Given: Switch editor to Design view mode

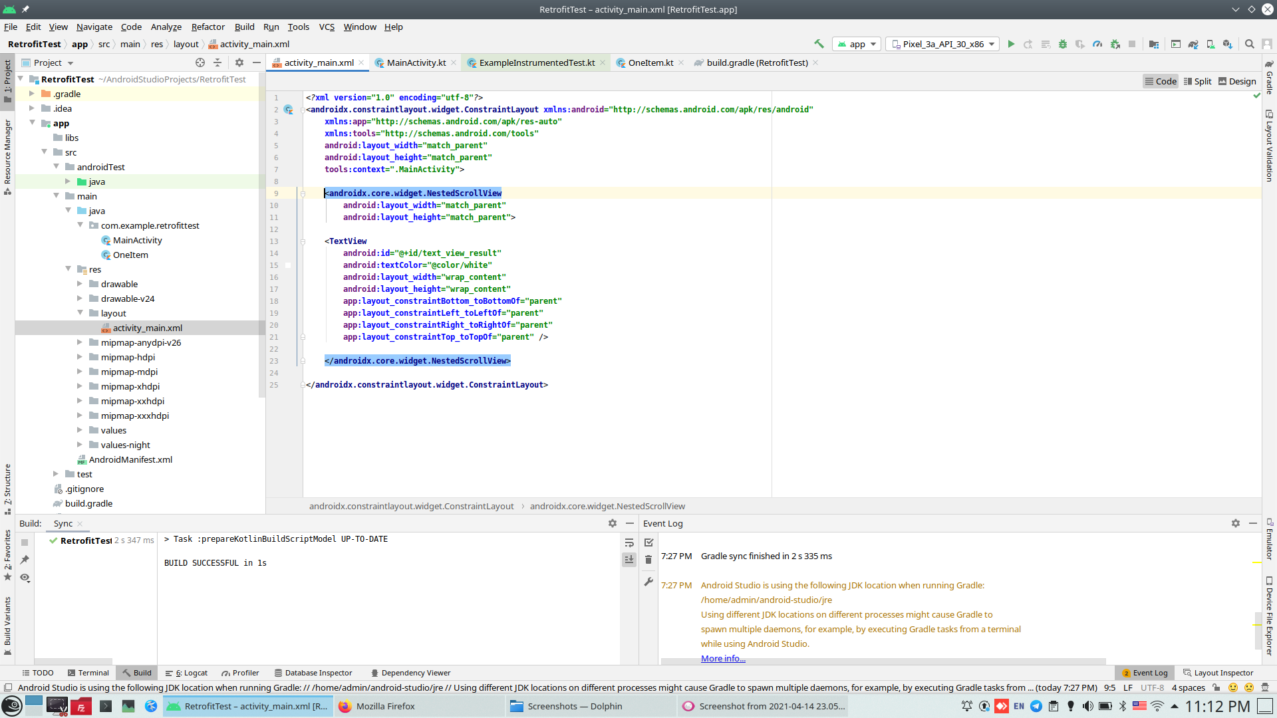Looking at the screenshot, I should 1237,81.
